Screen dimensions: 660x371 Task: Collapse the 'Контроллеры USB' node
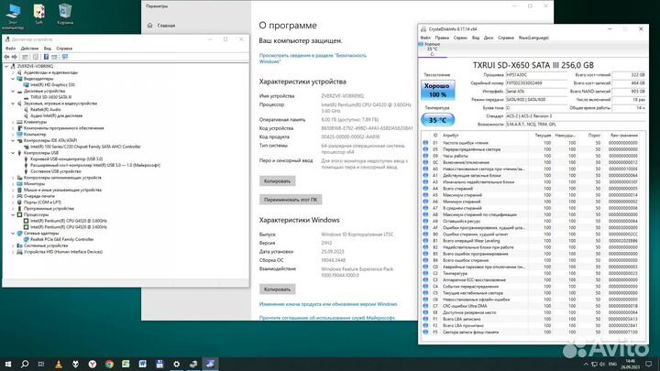pos(13,153)
